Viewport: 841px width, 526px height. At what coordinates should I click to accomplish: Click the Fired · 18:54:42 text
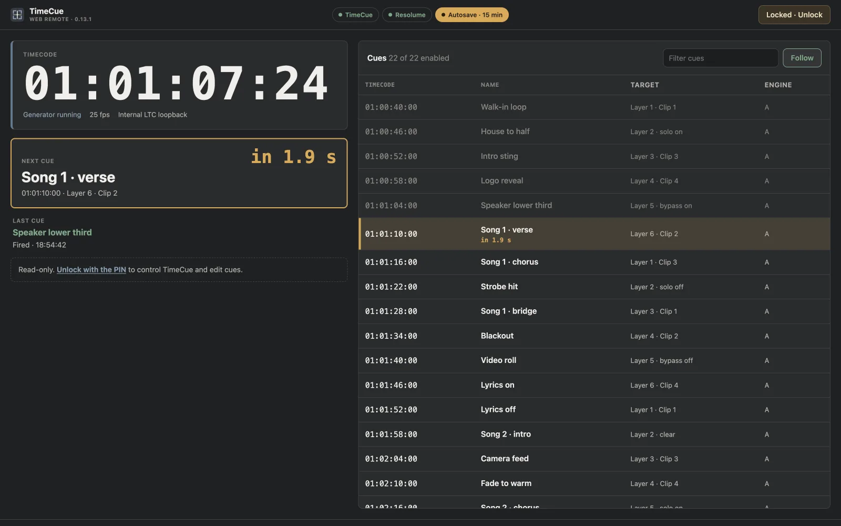[39, 245]
